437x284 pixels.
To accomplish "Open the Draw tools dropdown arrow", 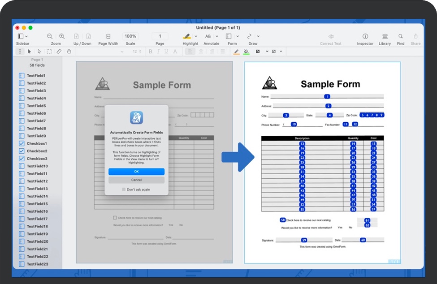I will (258, 36).
